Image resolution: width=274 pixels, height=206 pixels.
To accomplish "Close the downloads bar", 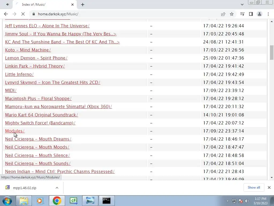I will (269, 187).
